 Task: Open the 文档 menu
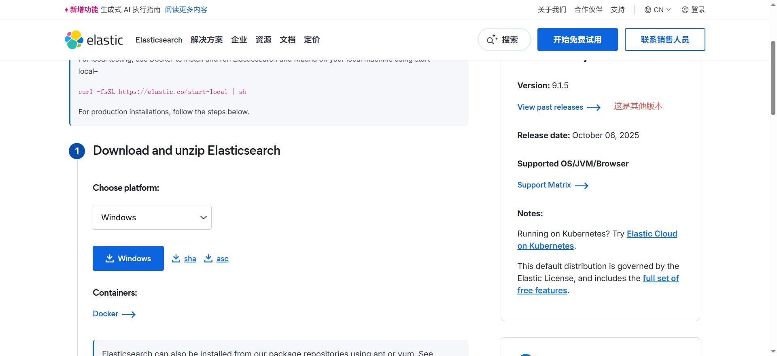pyautogui.click(x=288, y=40)
